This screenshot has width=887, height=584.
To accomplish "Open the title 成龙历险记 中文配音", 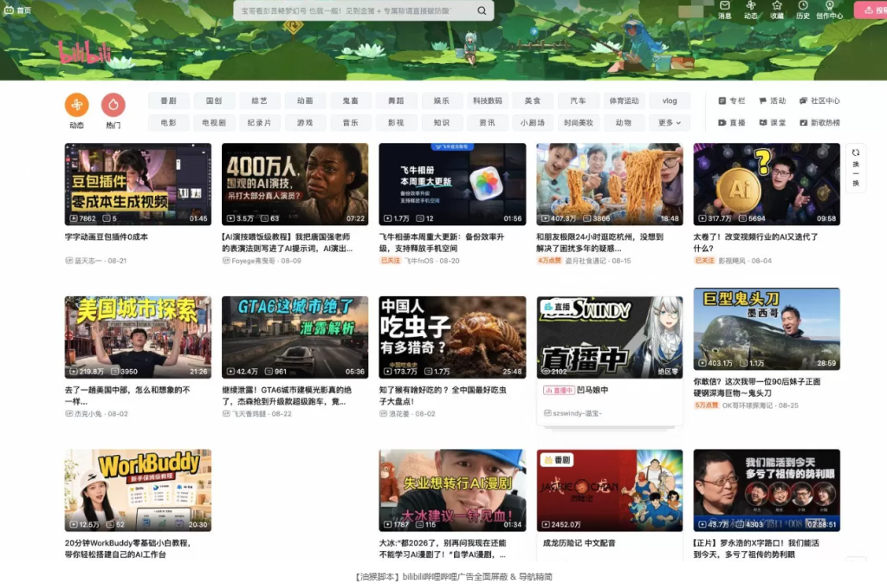I will pos(579,542).
